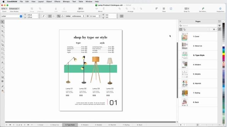
Task: Click the View grid toolbar icon
Action: 164,8
